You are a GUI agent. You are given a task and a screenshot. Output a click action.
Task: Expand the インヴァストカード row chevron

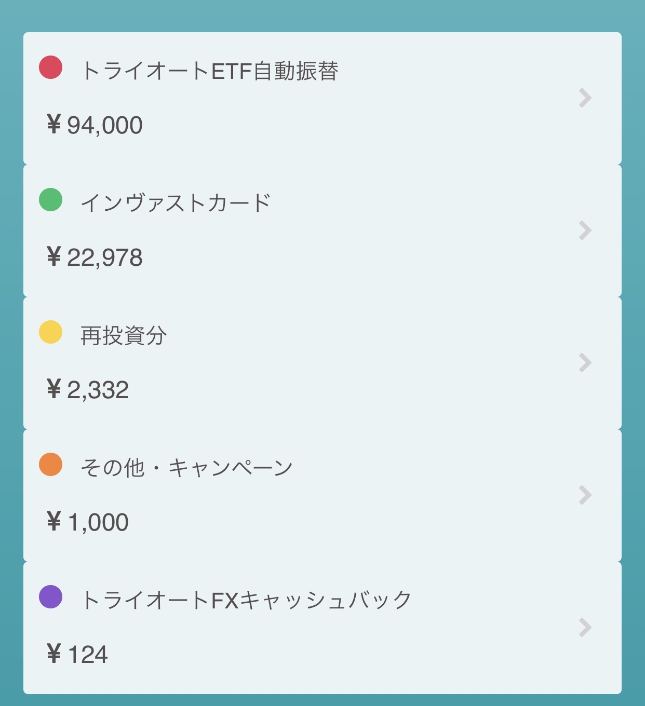pos(585,230)
